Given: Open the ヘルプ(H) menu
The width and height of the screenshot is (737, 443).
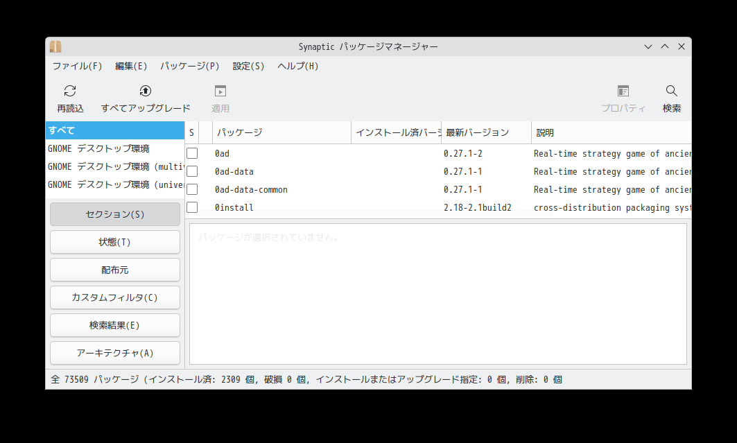Looking at the screenshot, I should pos(298,67).
